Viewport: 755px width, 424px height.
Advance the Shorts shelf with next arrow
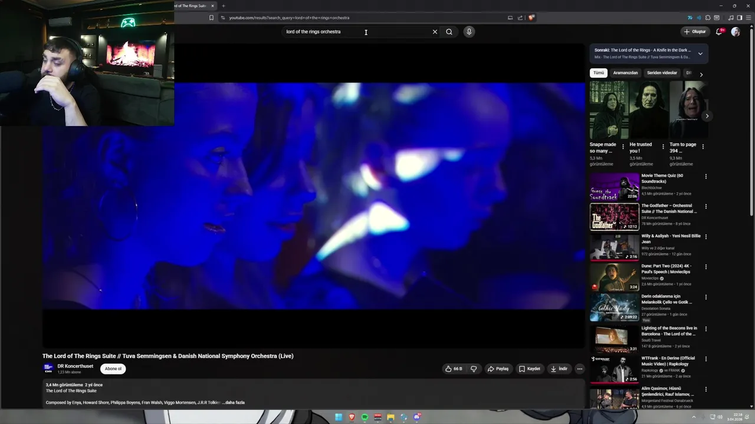707,116
